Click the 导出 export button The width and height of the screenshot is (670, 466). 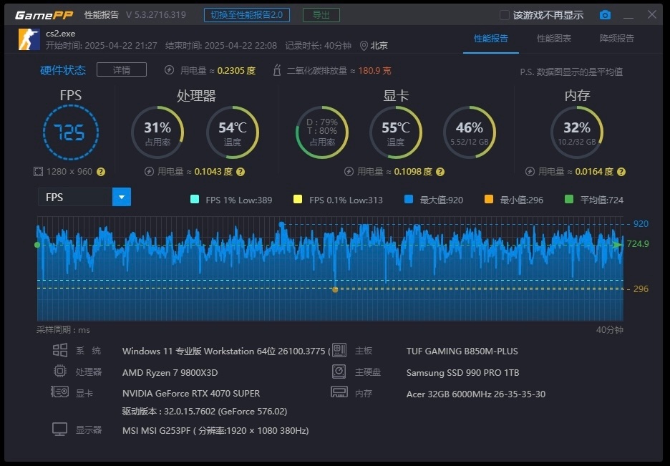pos(321,15)
